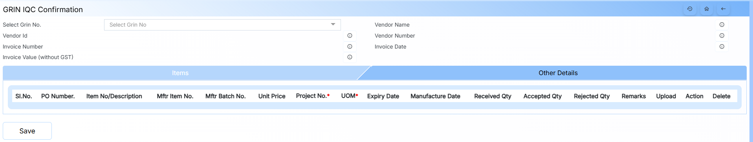Click info icon beside Vendor Id

[x=350, y=36]
